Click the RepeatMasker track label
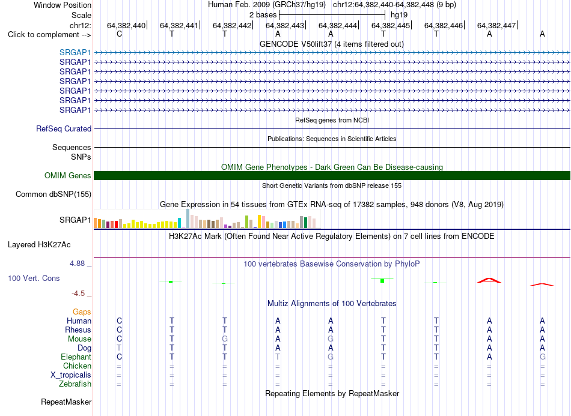This screenshot has height=416, width=571. click(66, 402)
